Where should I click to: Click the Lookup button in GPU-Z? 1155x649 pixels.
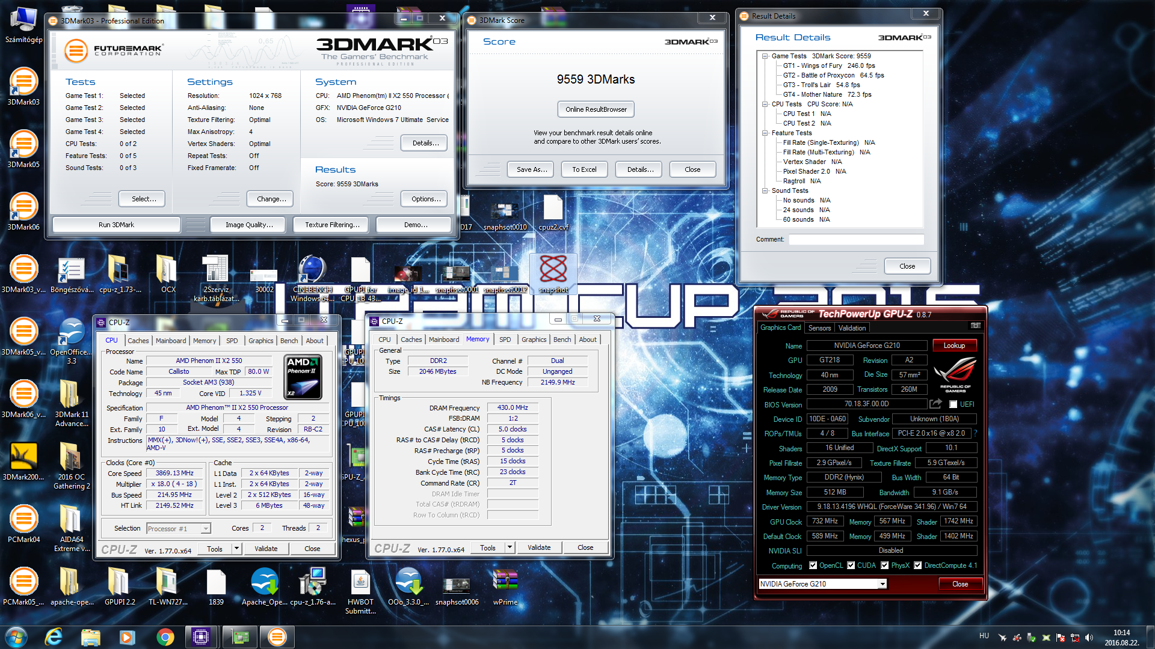click(954, 346)
